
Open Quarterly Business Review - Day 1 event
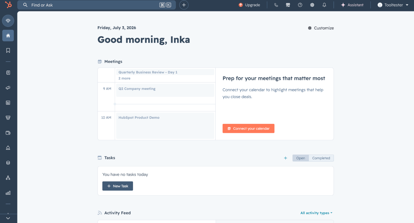coord(165,72)
